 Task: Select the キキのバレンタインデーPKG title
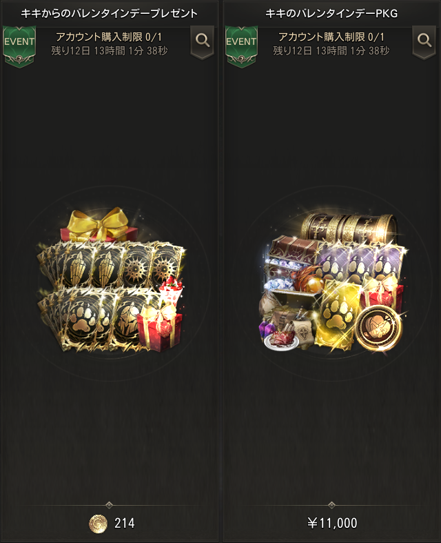[331, 14]
